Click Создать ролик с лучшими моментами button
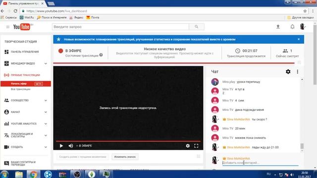 click(83, 157)
